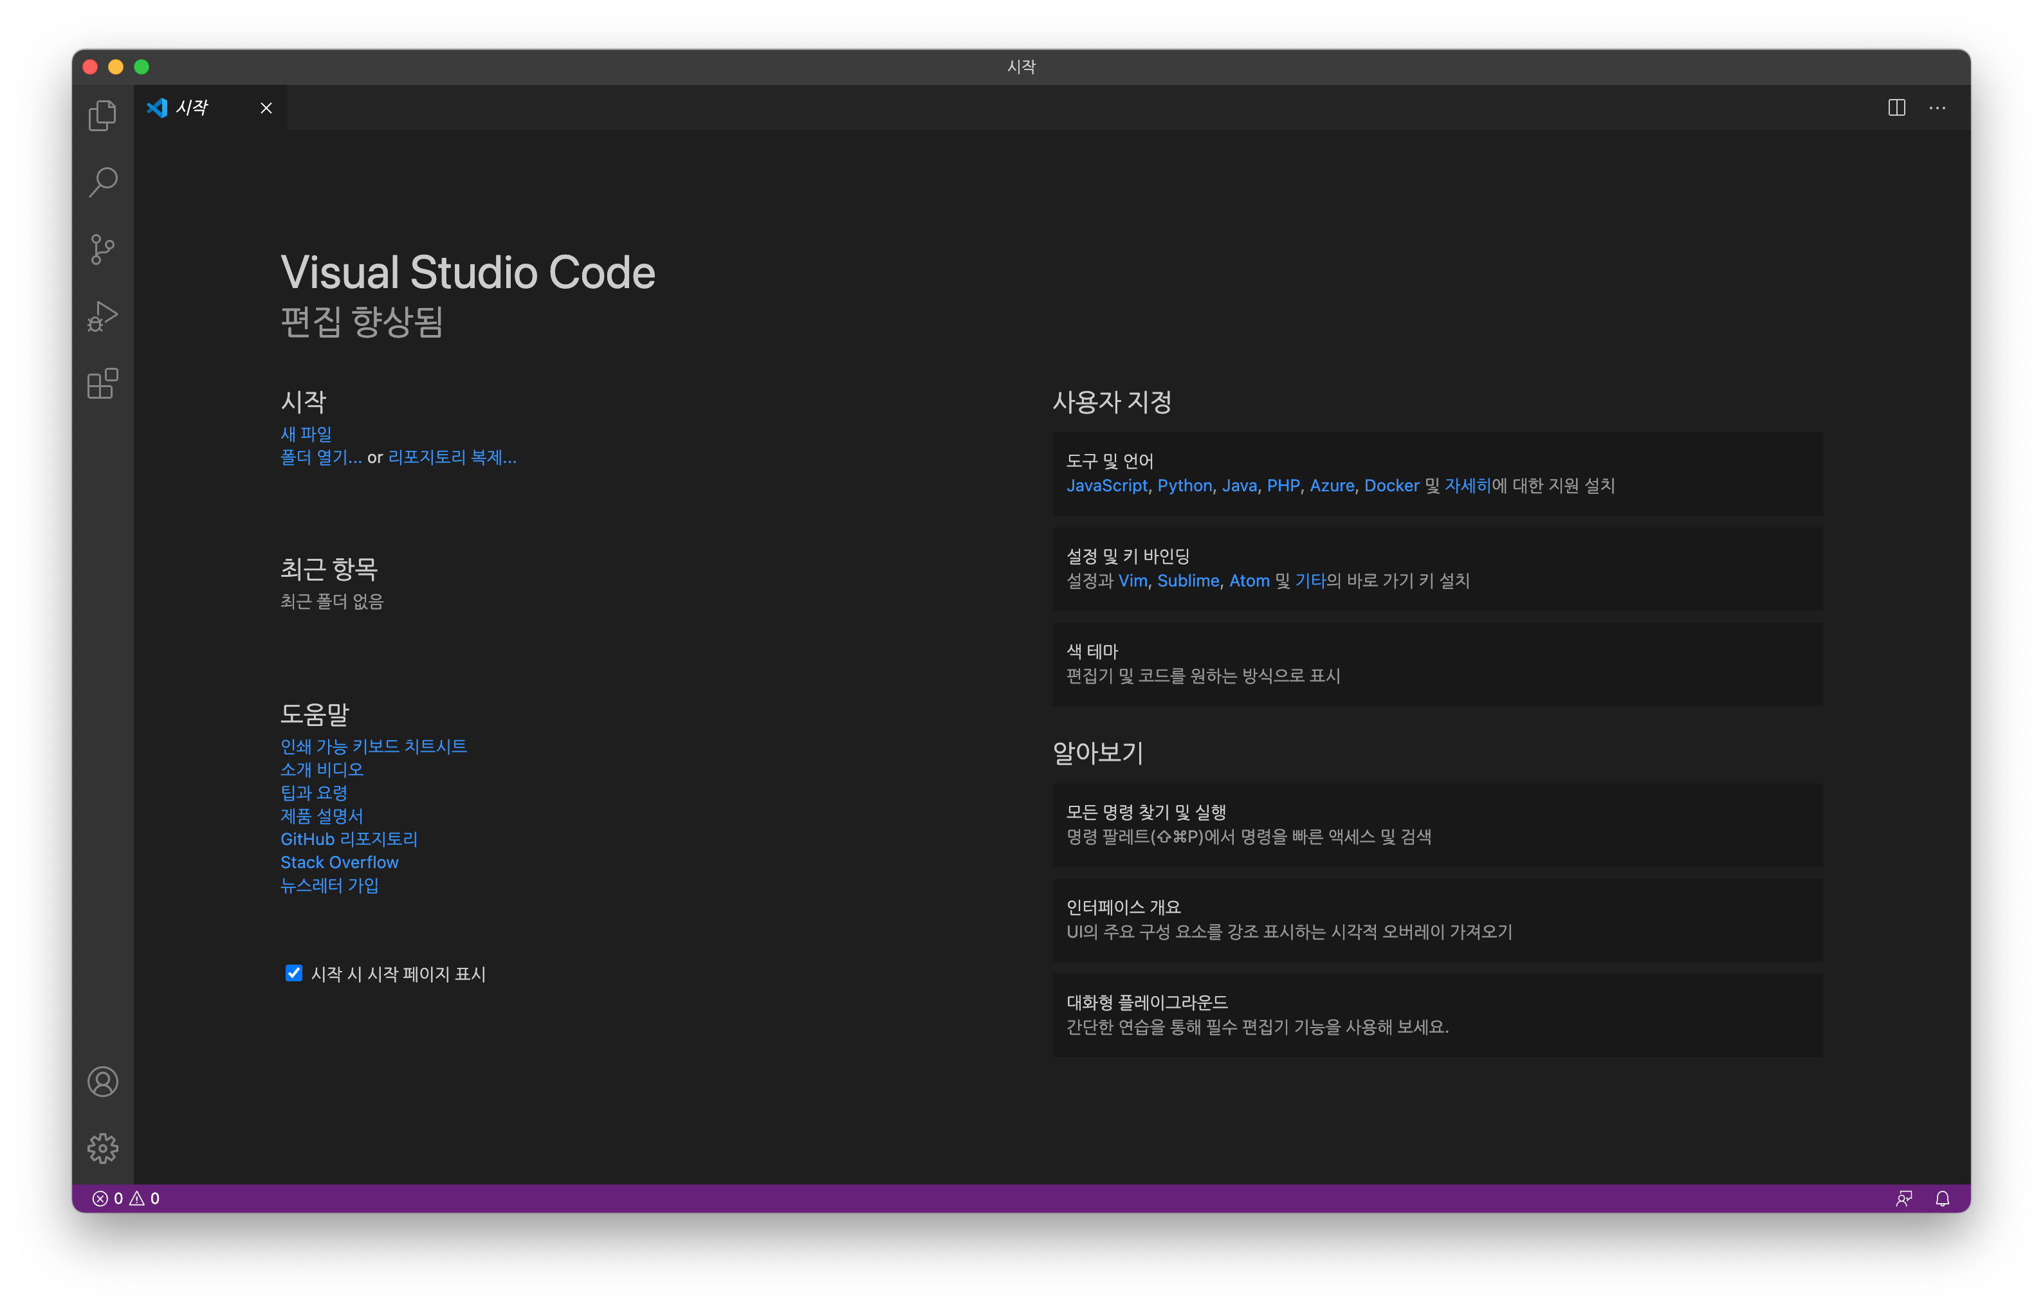
Task: Open the Explorer view in activity bar
Action: [x=103, y=116]
